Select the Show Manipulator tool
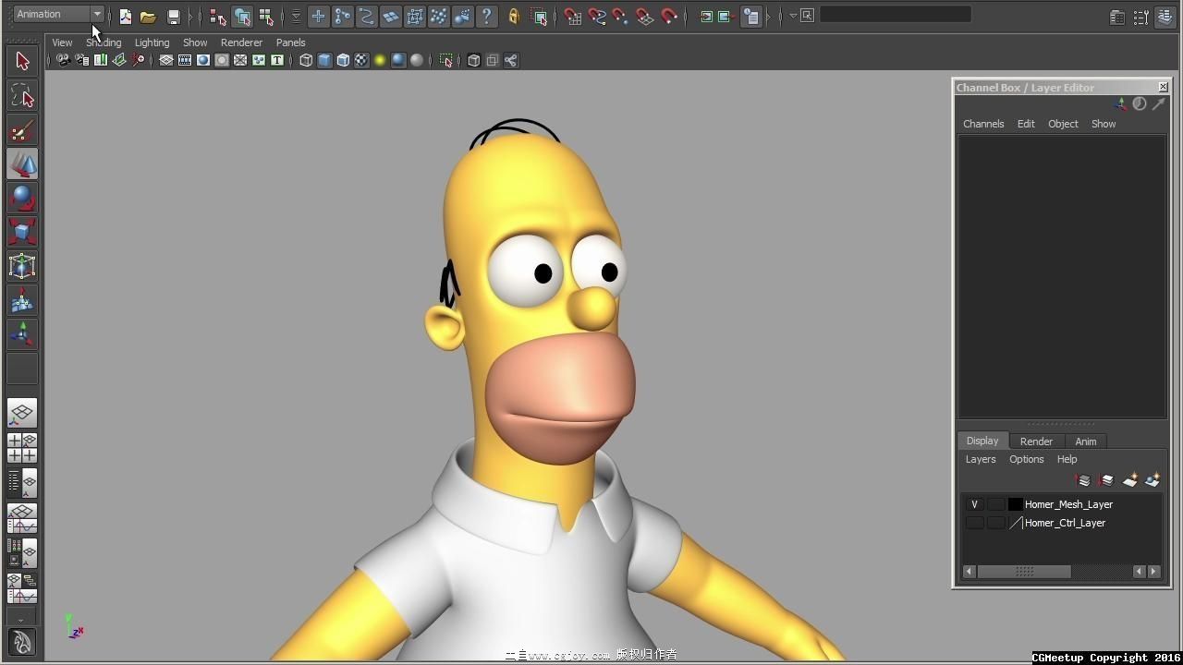The width and height of the screenshot is (1183, 665). click(x=22, y=334)
